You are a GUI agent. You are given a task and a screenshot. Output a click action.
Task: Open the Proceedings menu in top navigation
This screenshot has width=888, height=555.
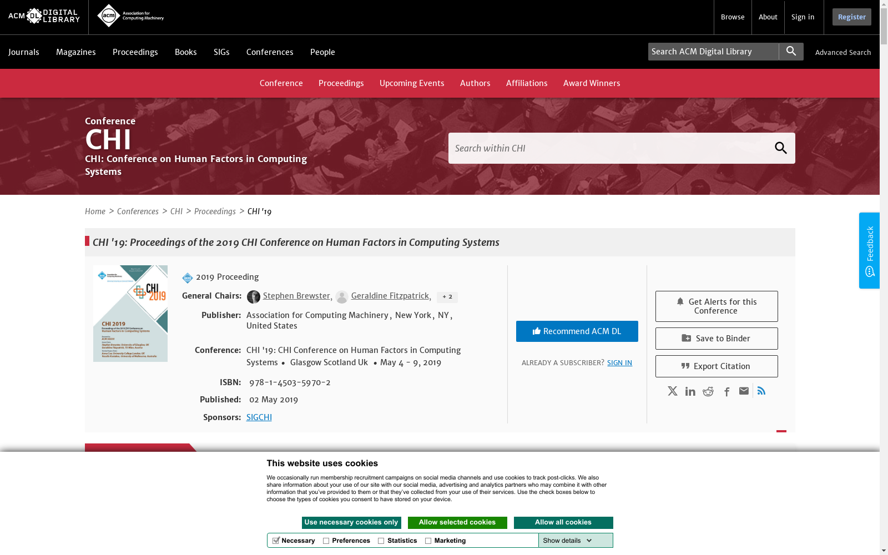click(x=135, y=52)
